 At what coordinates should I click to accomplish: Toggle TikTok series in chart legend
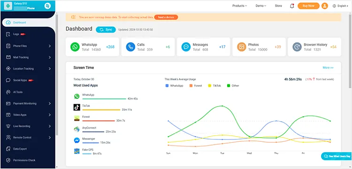tap(214, 85)
